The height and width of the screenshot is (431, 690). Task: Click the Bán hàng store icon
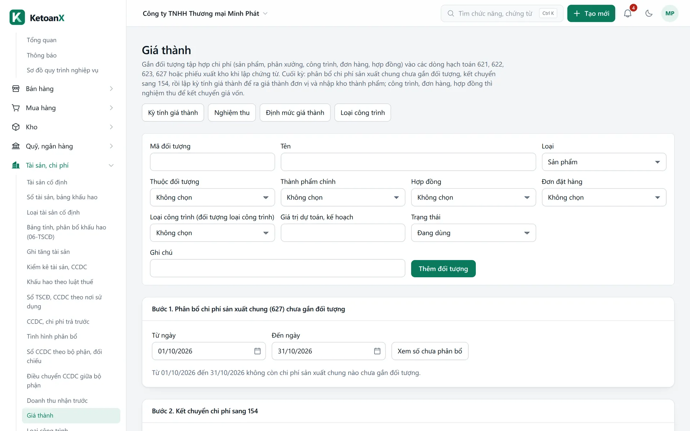16,89
